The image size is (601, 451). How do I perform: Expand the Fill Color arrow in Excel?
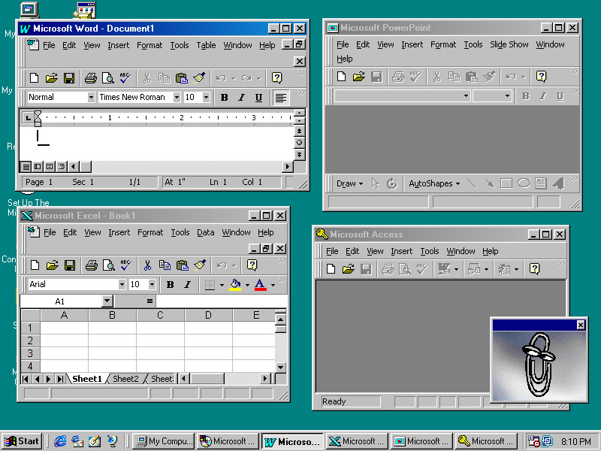pyautogui.click(x=247, y=285)
